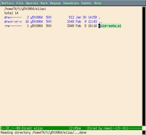Select the color-mate.el file entry

110,26
